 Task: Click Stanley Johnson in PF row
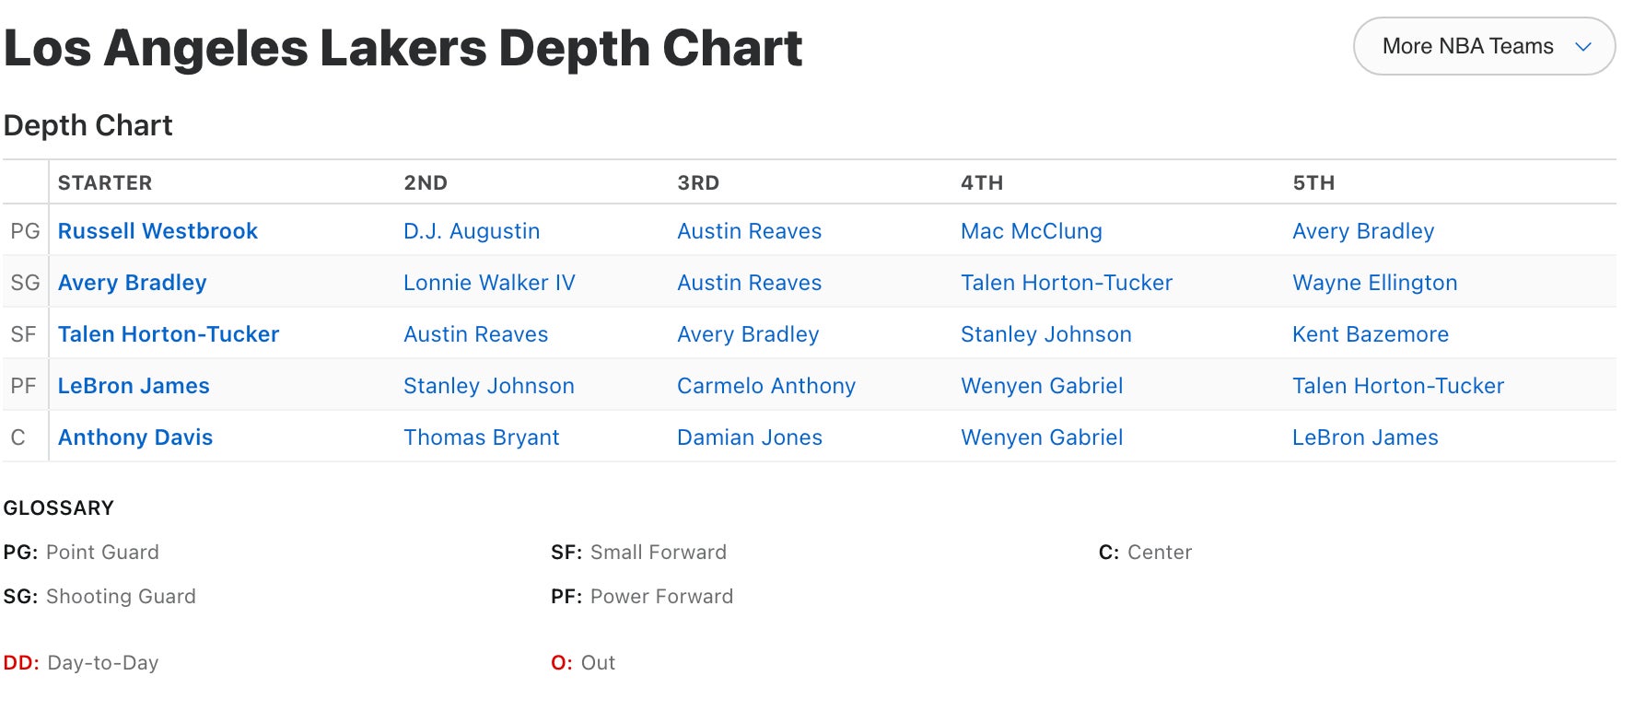pyautogui.click(x=488, y=386)
